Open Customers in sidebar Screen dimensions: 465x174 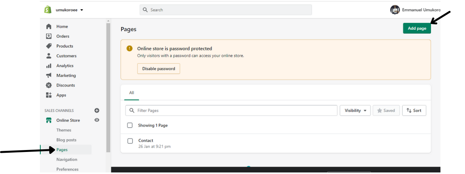tap(66, 56)
